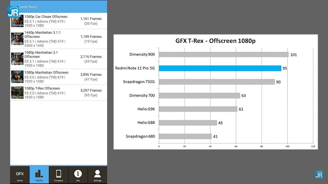Click the JR logo in the top-left corner
This screenshot has height=184, width=328.
point(13,11)
